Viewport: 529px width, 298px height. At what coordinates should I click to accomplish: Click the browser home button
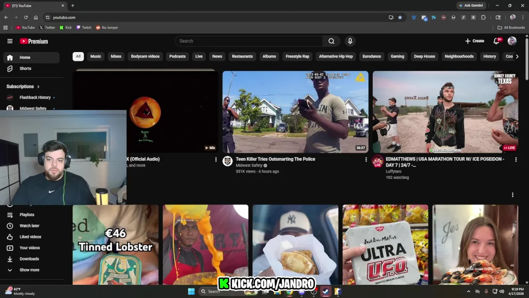click(36, 17)
